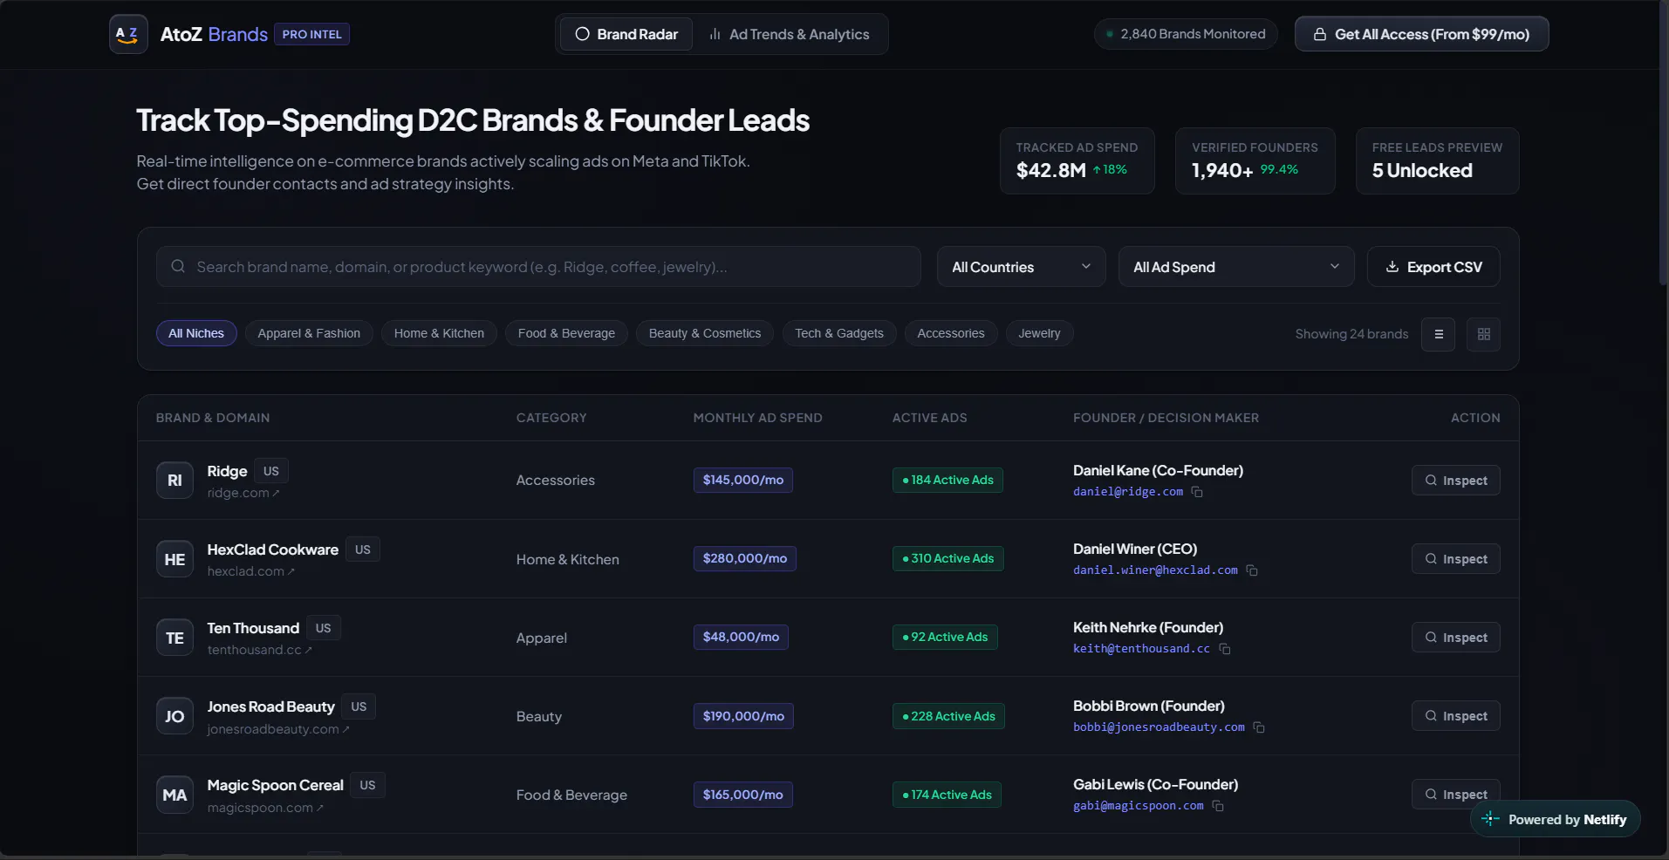Open the All Ad Spend dropdown
The width and height of the screenshot is (1669, 860).
(x=1236, y=267)
